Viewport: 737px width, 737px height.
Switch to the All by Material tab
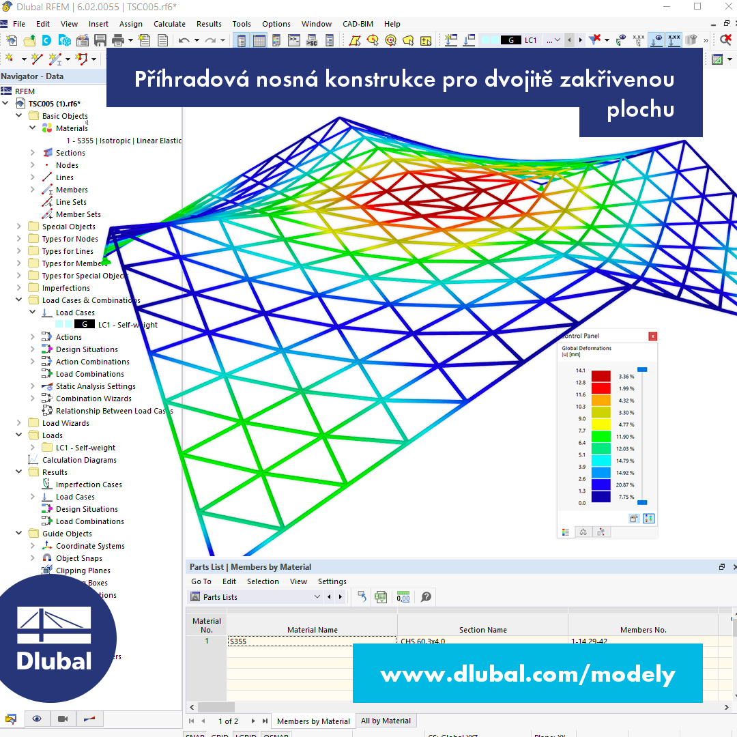pyautogui.click(x=386, y=721)
